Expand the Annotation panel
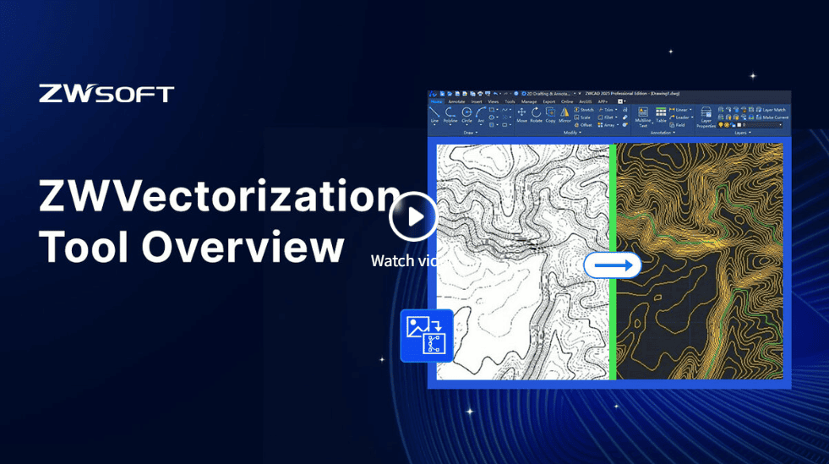 pos(663,133)
